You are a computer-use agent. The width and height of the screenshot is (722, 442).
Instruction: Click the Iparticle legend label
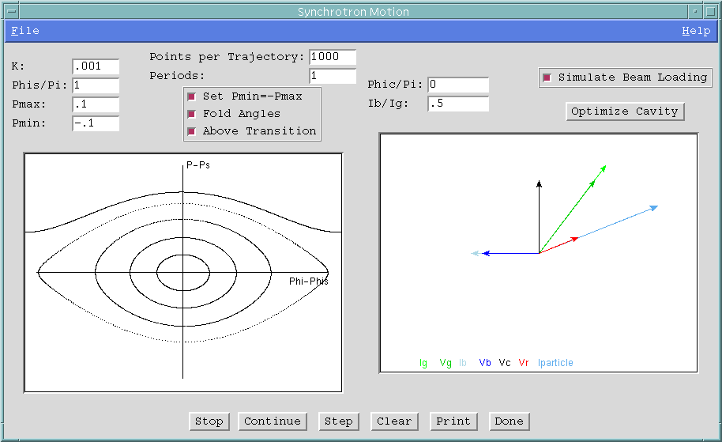[x=555, y=363]
